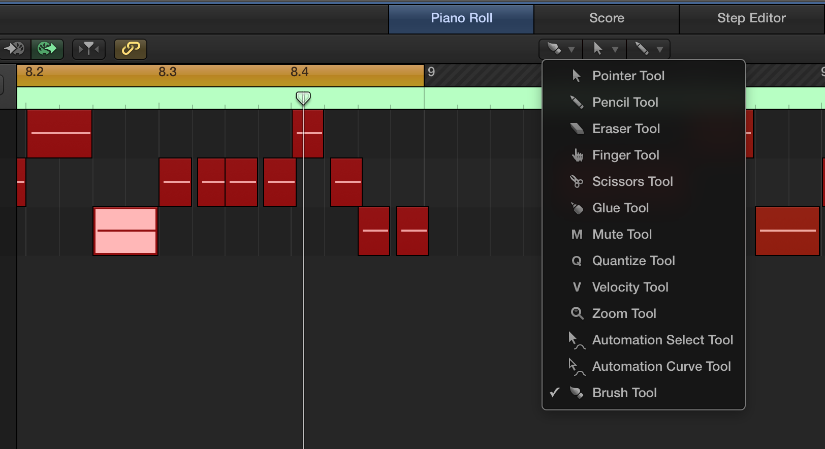The image size is (825, 449).
Task: Toggle the green MIDI Out button
Action: pyautogui.click(x=47, y=49)
